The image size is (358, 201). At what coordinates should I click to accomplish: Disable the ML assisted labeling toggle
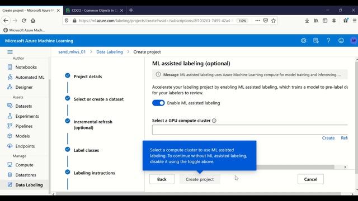pyautogui.click(x=158, y=103)
